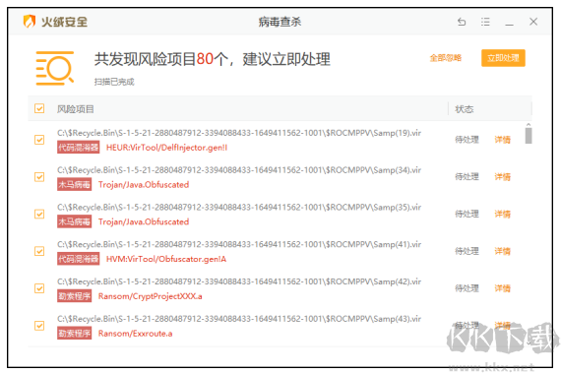Click HEUR:VirTool/DelfInjector.gen!I threat name
The height and width of the screenshot is (374, 561).
[x=166, y=148]
